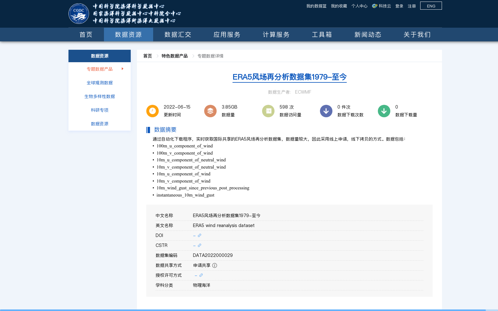The height and width of the screenshot is (311, 498).
Task: Open the CSTR link icon
Action: pos(200,245)
